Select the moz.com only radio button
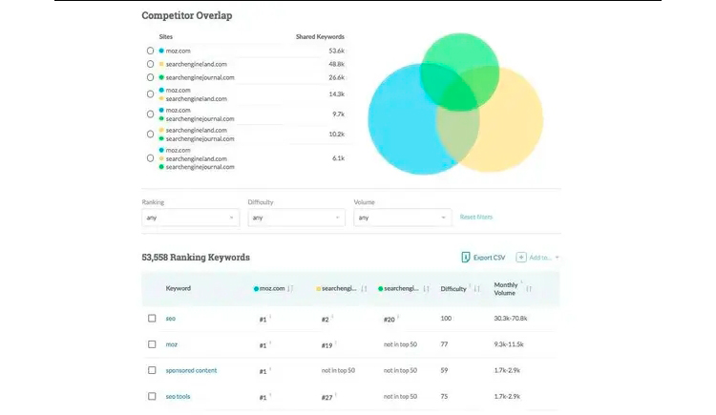The width and height of the screenshot is (716, 415). click(x=151, y=50)
